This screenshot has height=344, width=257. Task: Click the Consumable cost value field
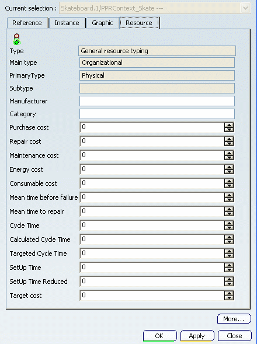click(x=152, y=183)
